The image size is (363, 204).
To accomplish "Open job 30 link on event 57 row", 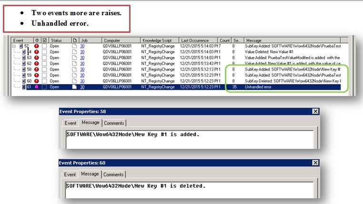I will pyautogui.click(x=82, y=46).
